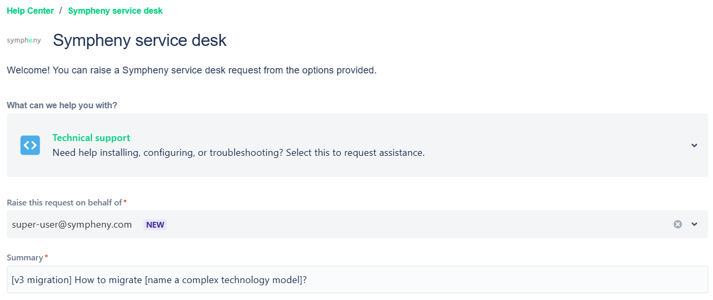Click "What can we help you with?" label
This screenshot has width=713, height=300.
[62, 105]
